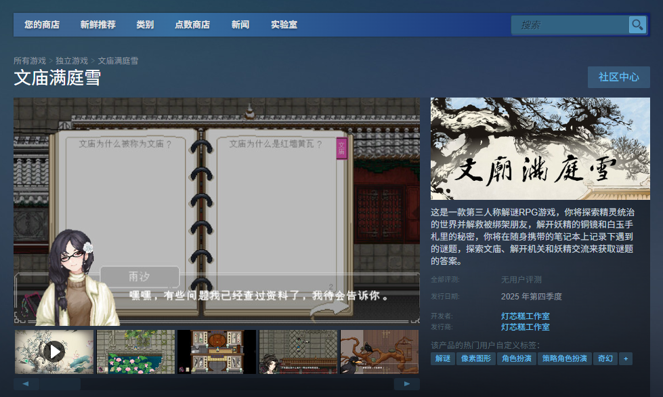Click the 解谜 tag
The image size is (663, 397).
[443, 358]
